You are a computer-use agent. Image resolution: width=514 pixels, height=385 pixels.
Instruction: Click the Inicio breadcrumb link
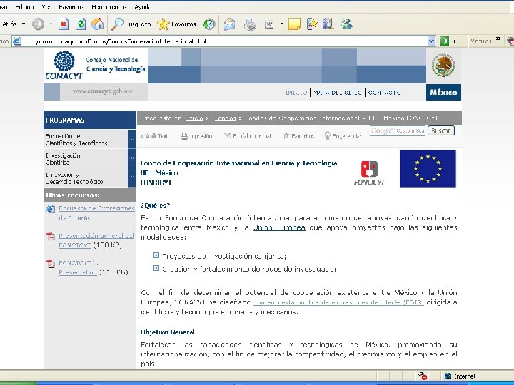click(x=194, y=118)
